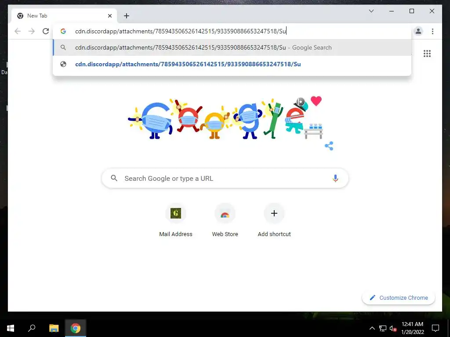
Task: Open the tab search chevron
Action: 371,11
